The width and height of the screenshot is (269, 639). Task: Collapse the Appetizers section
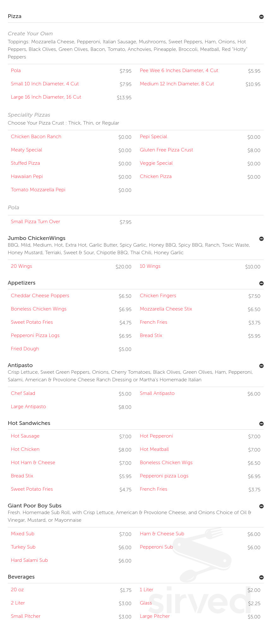pyautogui.click(x=261, y=283)
